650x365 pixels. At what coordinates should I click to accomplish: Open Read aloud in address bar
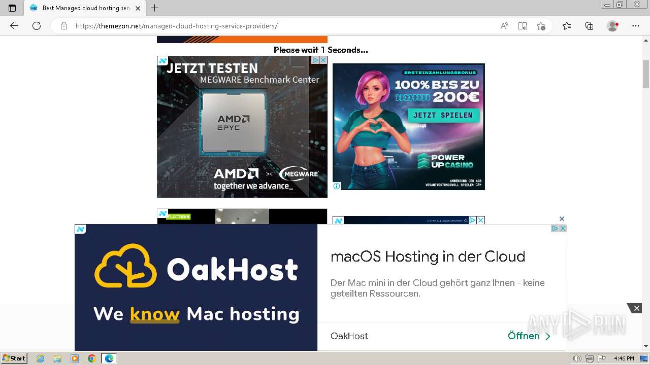(504, 26)
